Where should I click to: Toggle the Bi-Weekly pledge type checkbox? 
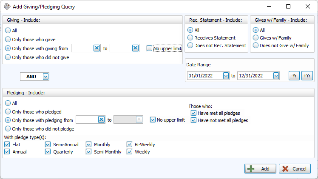coord(130,145)
